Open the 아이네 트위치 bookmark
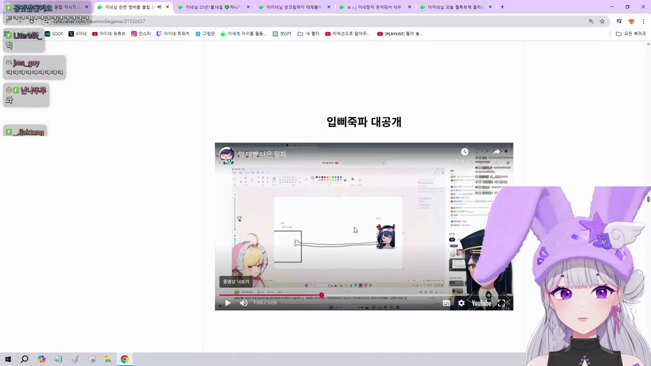 point(173,34)
